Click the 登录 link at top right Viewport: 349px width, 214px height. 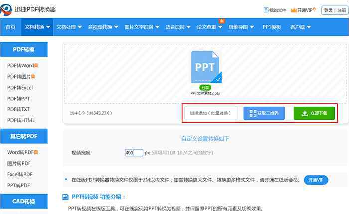click(x=328, y=10)
